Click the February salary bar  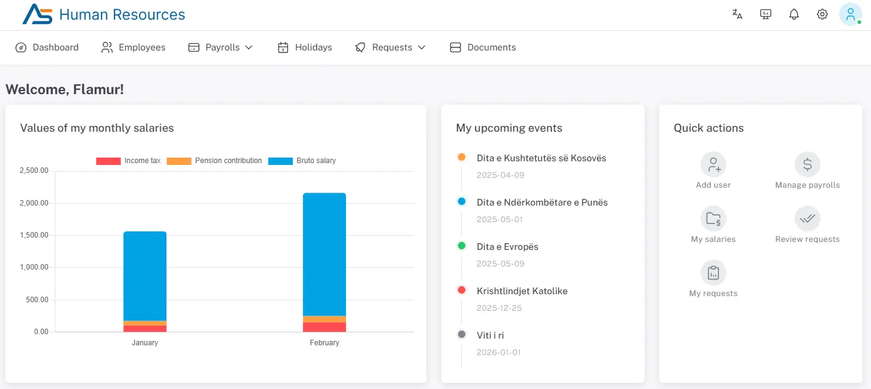click(324, 259)
